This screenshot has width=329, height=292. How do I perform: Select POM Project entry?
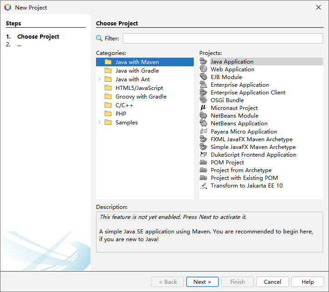click(x=227, y=163)
